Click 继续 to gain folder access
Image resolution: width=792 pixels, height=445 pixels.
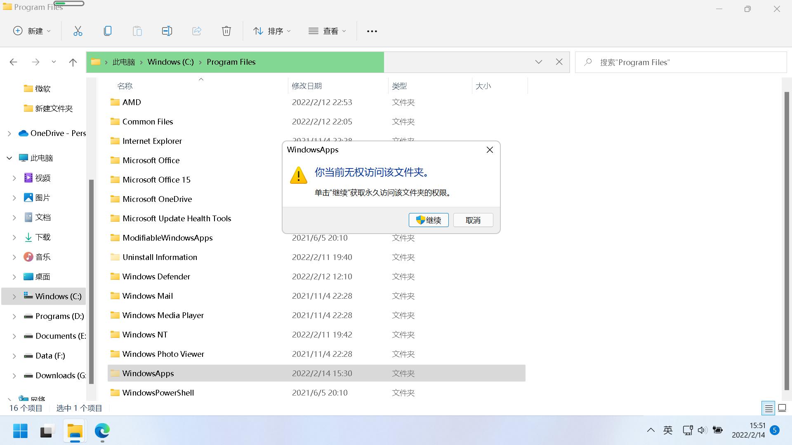click(429, 220)
